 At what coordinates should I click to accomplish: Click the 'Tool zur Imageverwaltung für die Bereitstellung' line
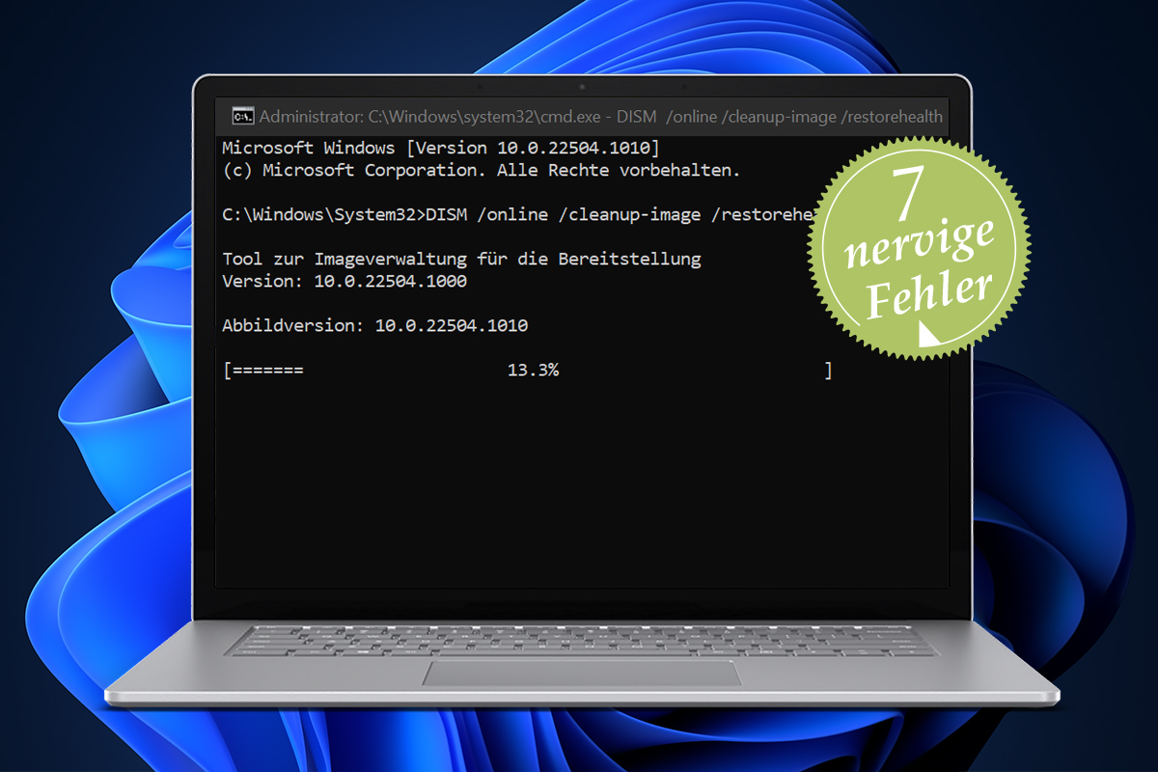[x=461, y=259]
